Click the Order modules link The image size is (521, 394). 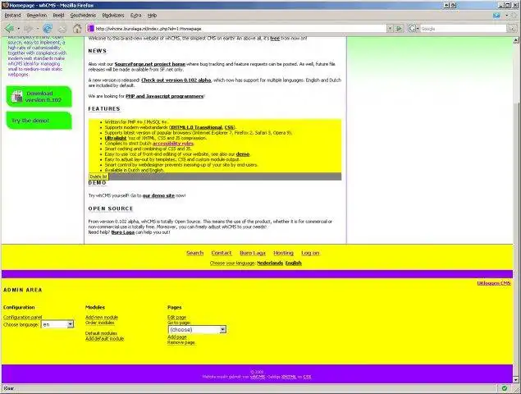[99, 323]
